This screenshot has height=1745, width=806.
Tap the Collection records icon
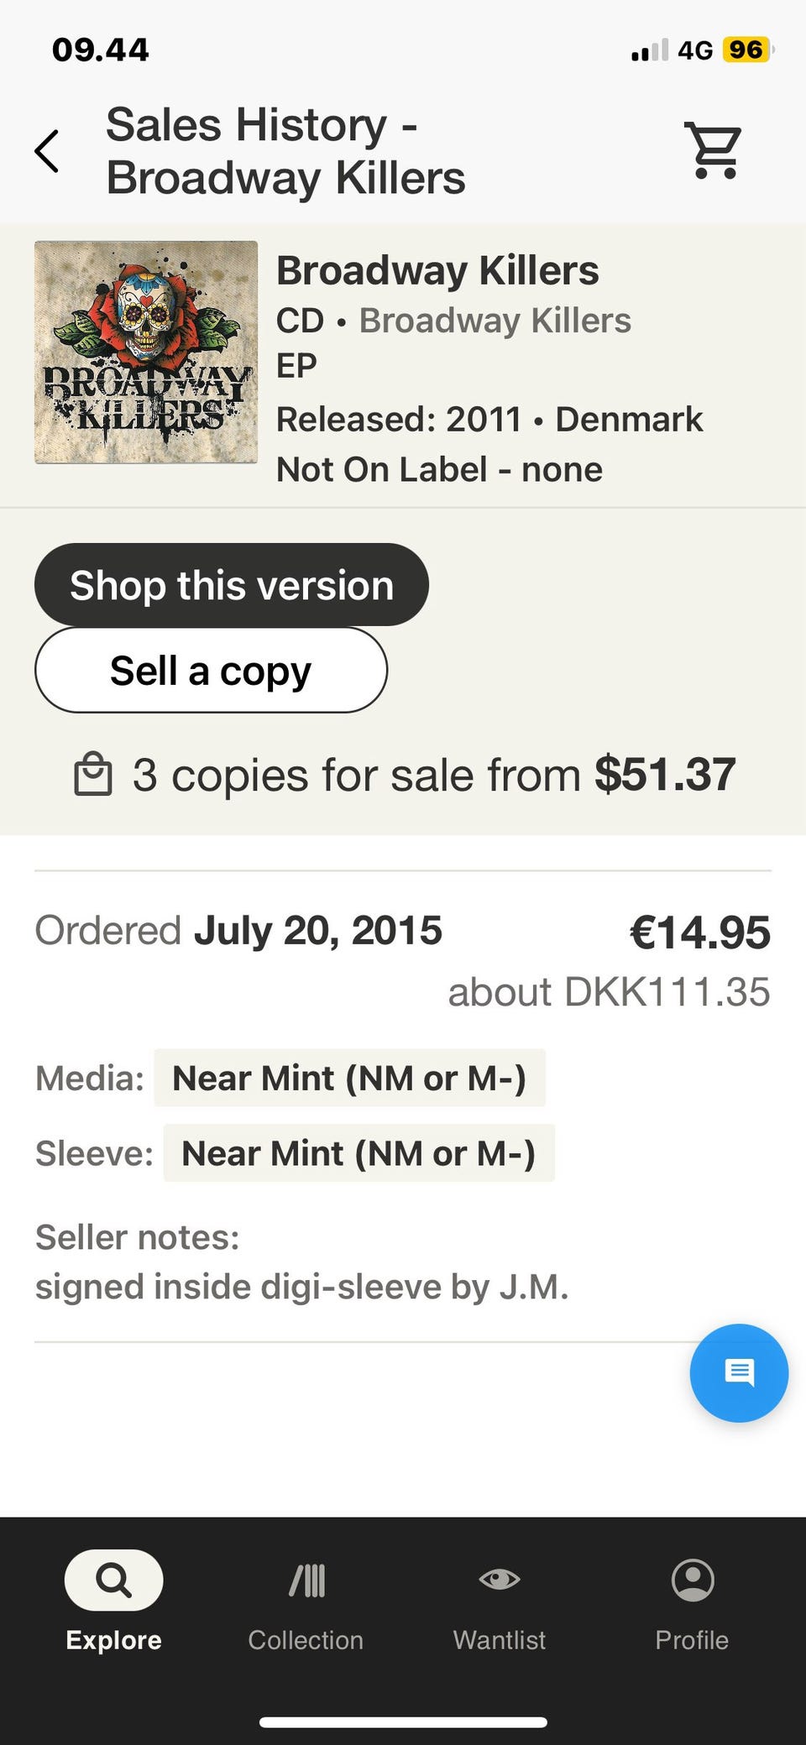pos(306,1580)
